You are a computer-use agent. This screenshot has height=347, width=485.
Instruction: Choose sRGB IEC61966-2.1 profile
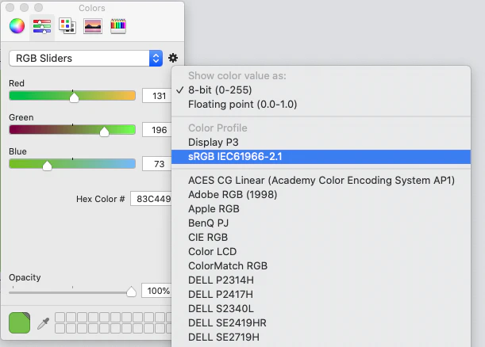pos(321,157)
